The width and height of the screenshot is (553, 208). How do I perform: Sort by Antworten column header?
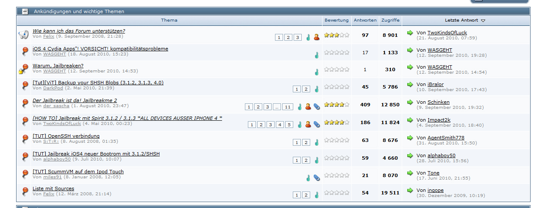point(365,20)
